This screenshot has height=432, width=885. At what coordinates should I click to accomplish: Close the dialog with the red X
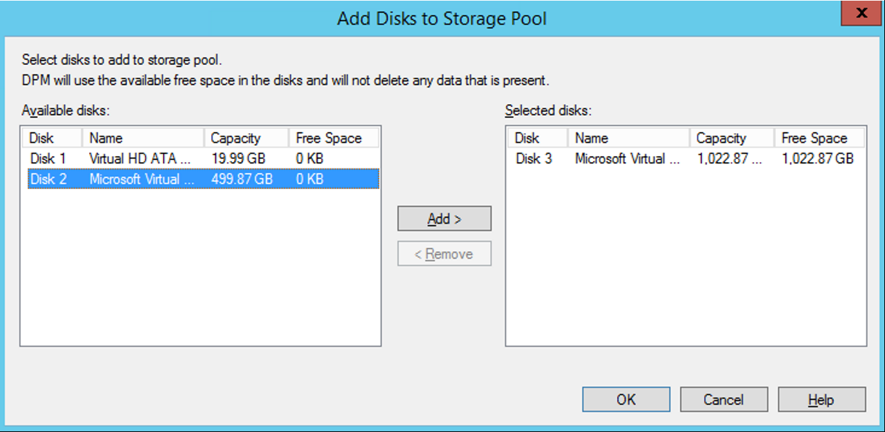click(x=861, y=13)
